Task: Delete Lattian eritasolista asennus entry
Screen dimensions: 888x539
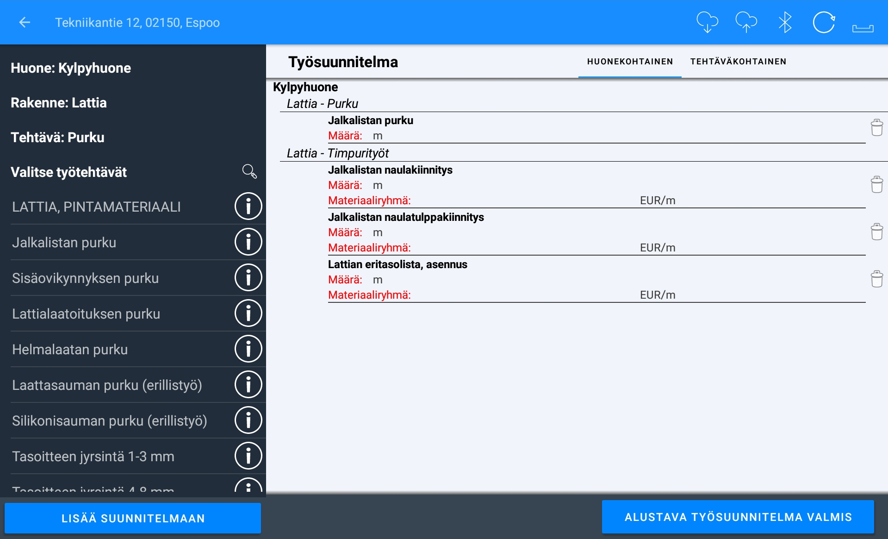Action: 876,279
